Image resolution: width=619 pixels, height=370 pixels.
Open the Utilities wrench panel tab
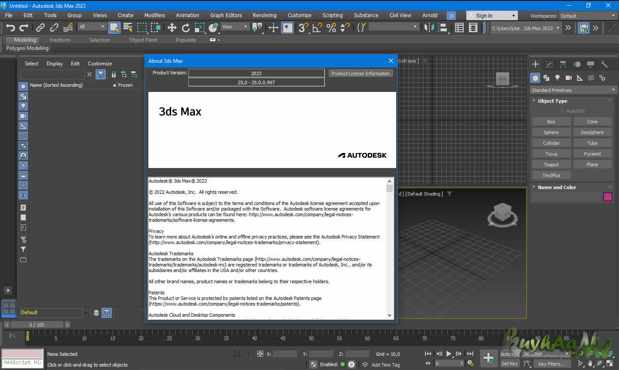click(x=604, y=64)
